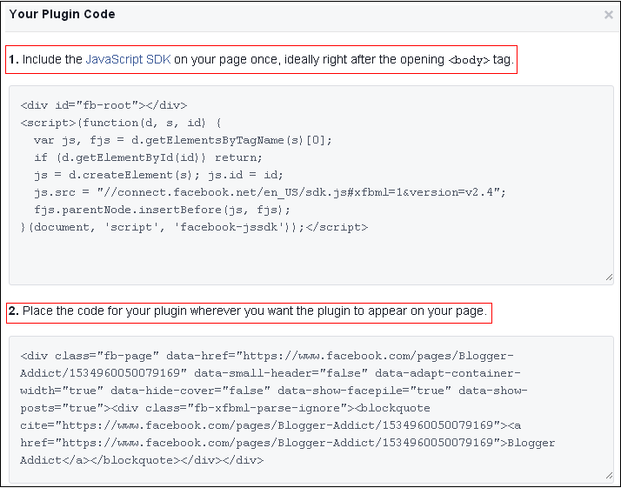This screenshot has height=488, width=621.
Task: Click the <body> tag text in step 1
Action: click(x=470, y=61)
